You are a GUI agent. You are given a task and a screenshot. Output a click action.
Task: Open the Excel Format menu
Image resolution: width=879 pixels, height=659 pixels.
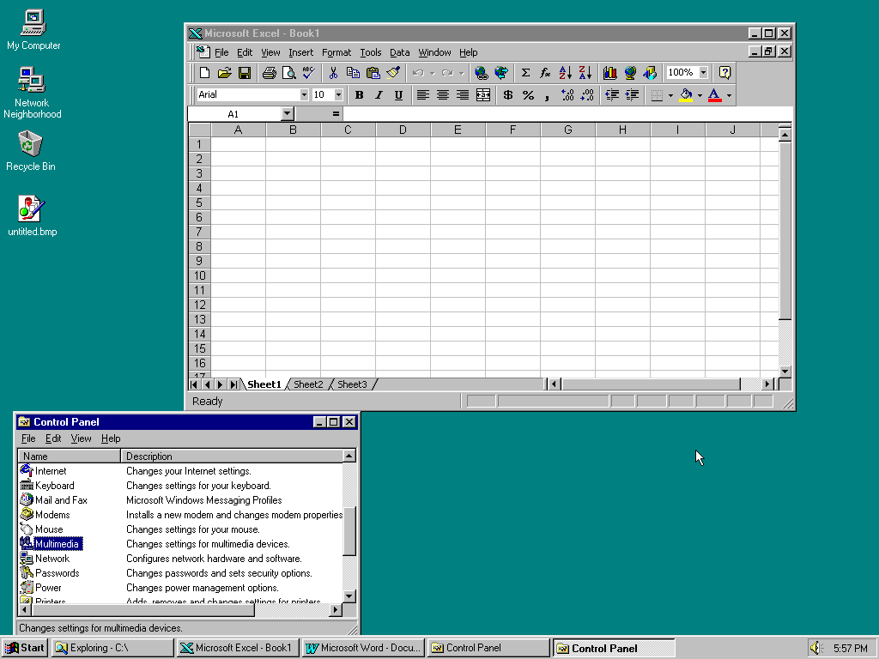tap(336, 52)
